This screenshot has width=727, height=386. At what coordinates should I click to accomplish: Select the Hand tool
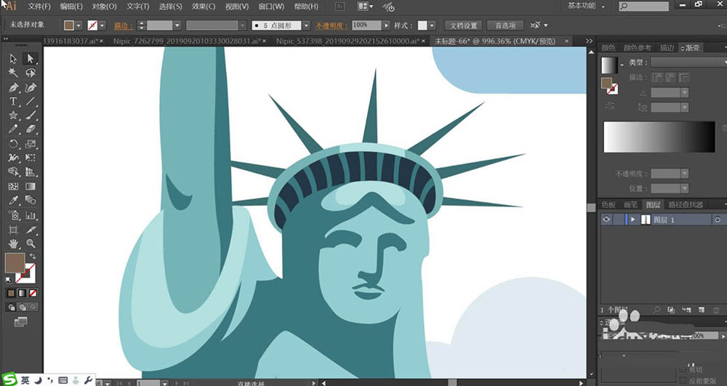click(13, 244)
